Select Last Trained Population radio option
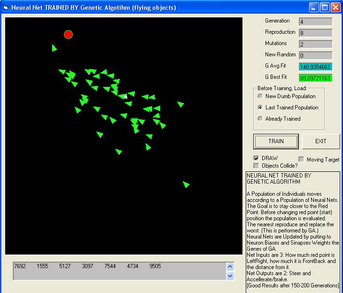Viewport: 343px width, 293px height. (260, 108)
